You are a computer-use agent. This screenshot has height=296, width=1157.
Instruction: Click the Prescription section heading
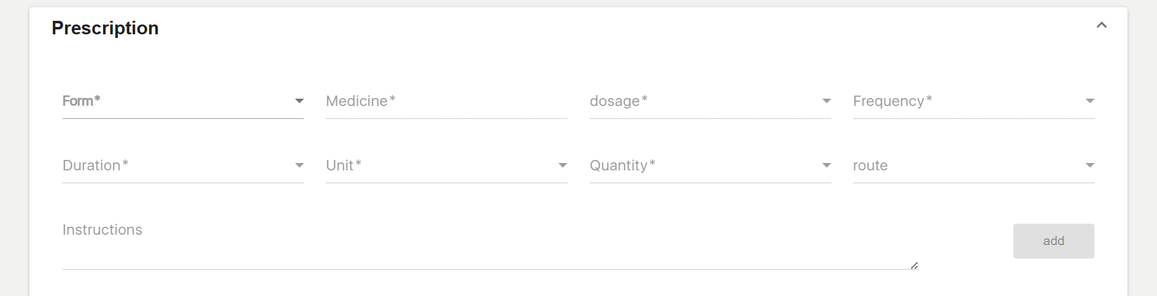click(x=105, y=28)
